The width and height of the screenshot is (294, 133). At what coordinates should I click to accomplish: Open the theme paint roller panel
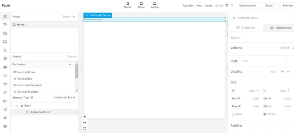(5, 25)
